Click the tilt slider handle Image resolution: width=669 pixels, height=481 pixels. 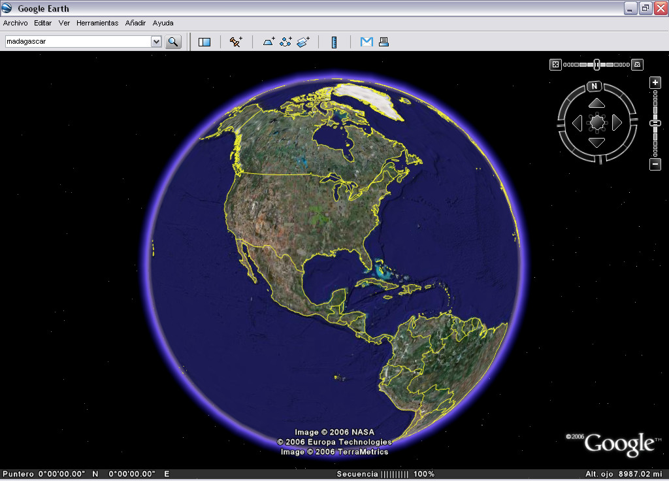click(x=596, y=65)
